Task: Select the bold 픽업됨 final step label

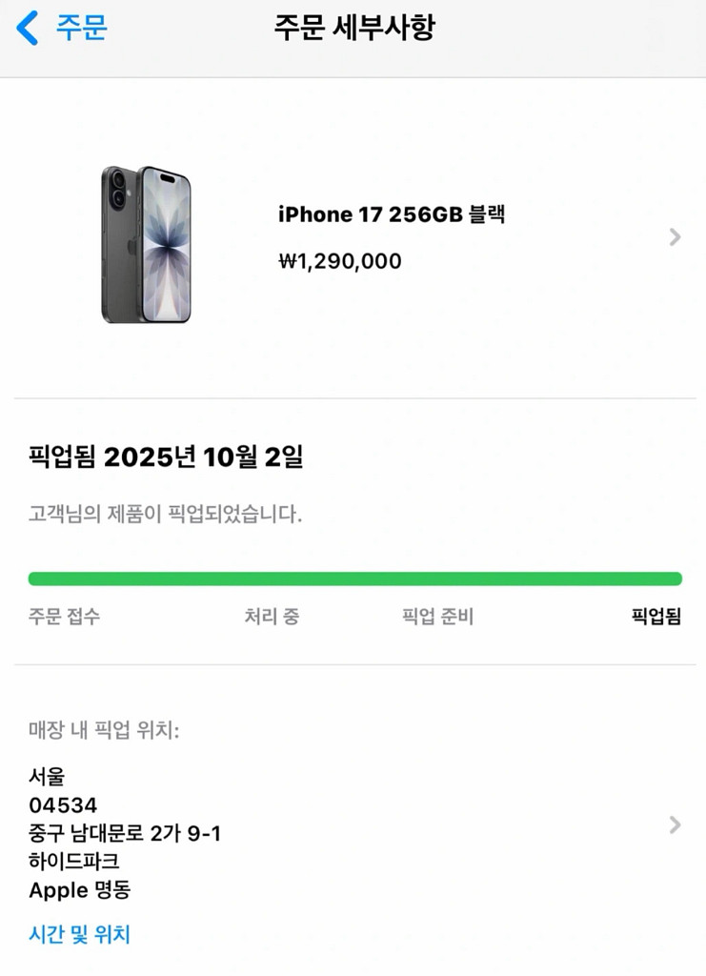Action: 656,617
